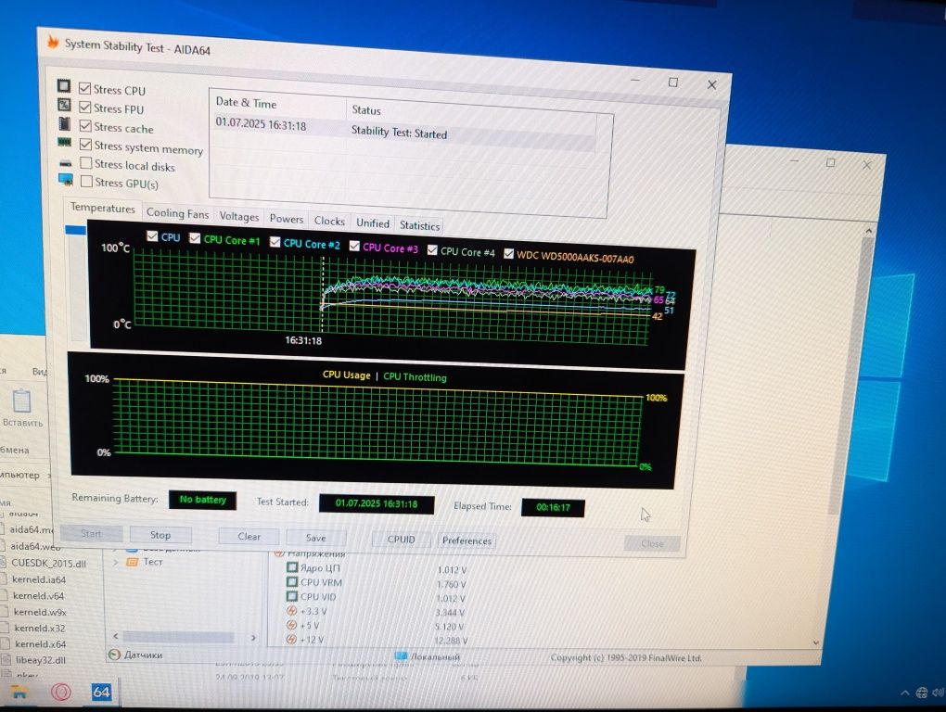Click the CPU chip icon beside Stress CPU
Screen dimensions: 946x712
pos(64,85)
